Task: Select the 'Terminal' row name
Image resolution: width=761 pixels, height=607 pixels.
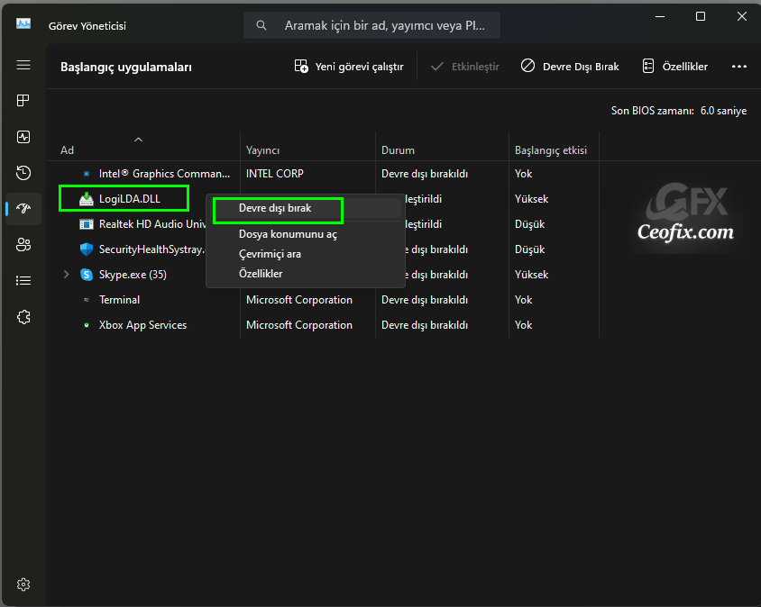Action: tap(119, 300)
